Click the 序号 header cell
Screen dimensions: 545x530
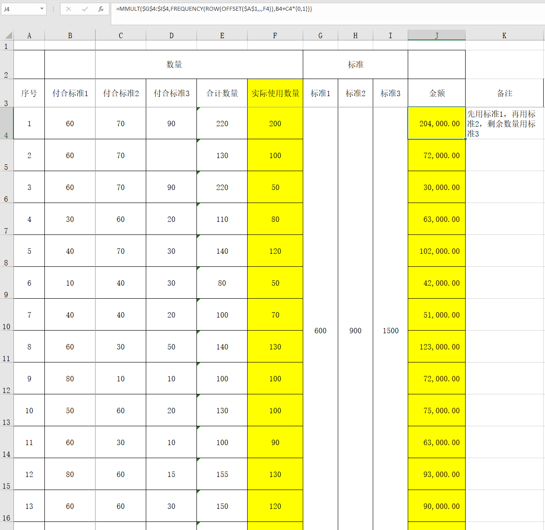coord(29,93)
